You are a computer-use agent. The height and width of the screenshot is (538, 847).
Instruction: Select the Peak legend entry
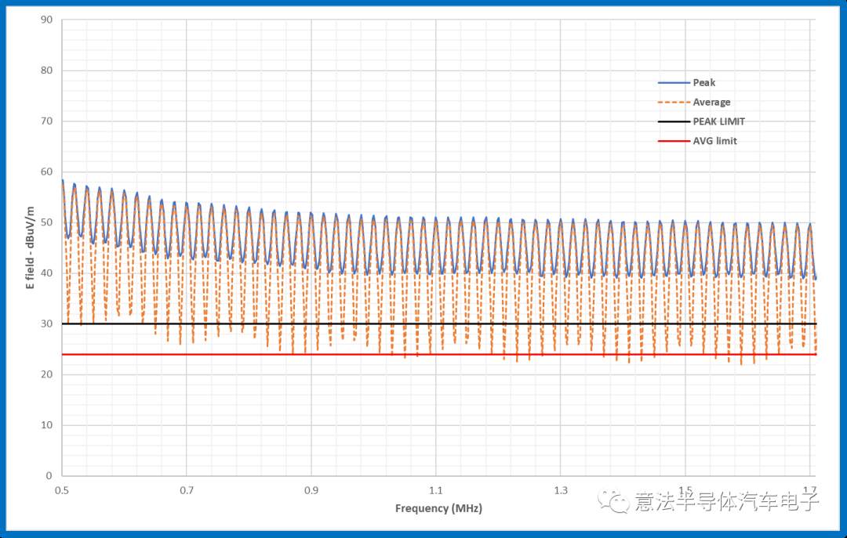[703, 83]
